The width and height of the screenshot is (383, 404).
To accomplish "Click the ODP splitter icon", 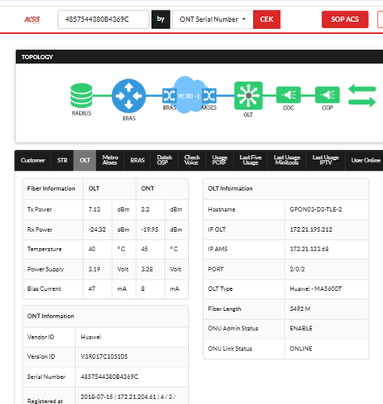I will pos(327,95).
